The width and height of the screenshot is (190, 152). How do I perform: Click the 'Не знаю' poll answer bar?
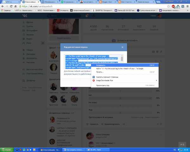coord(120,105)
